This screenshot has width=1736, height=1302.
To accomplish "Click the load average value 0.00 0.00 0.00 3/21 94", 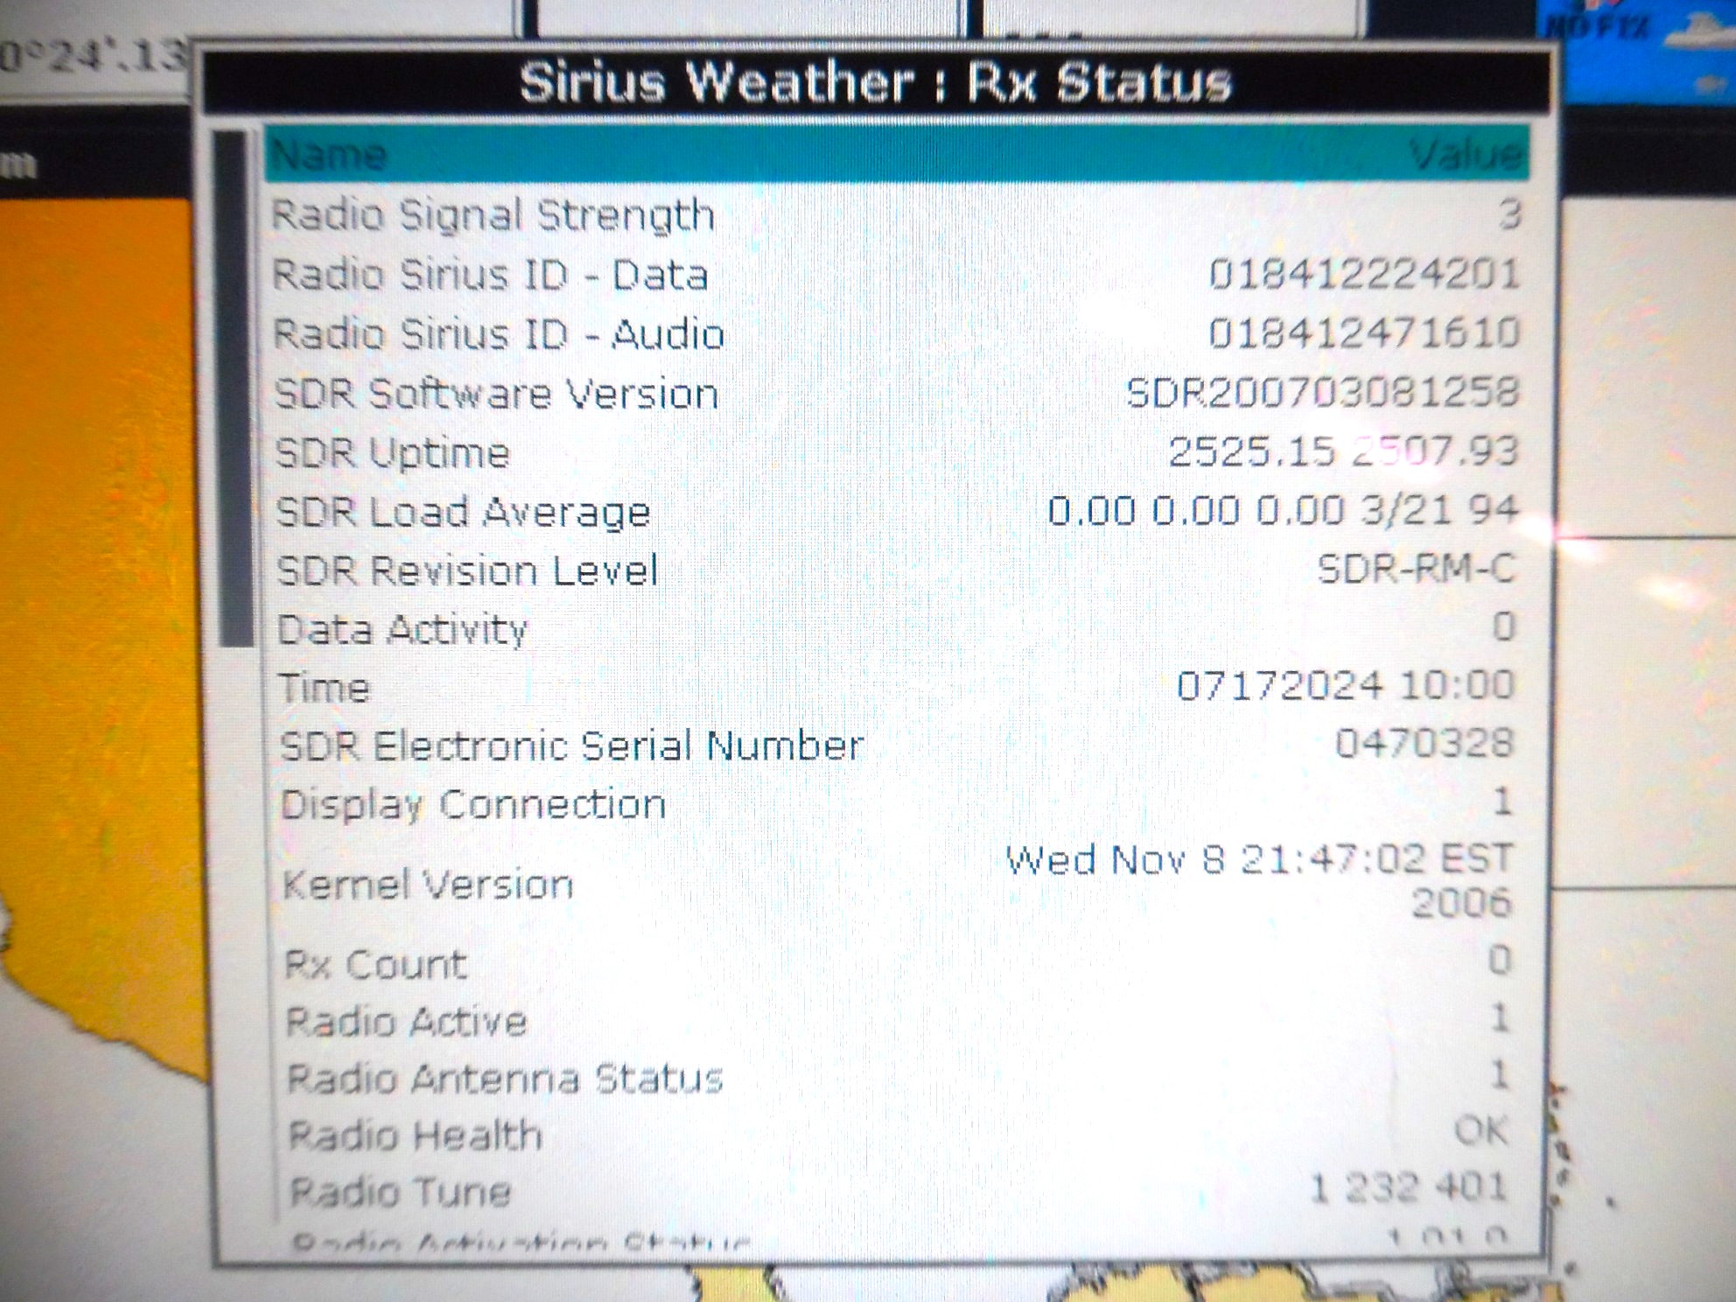I will pos(1283,510).
